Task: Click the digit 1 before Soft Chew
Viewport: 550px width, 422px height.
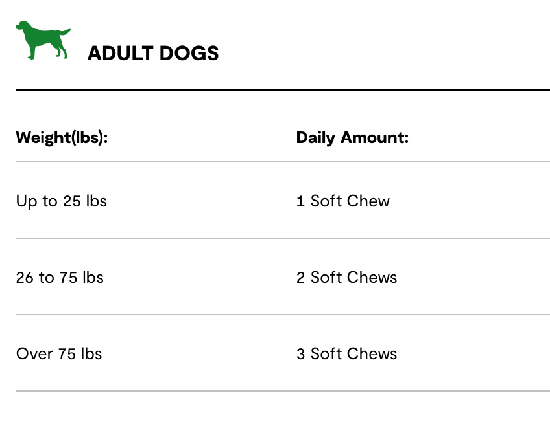Action: [300, 201]
